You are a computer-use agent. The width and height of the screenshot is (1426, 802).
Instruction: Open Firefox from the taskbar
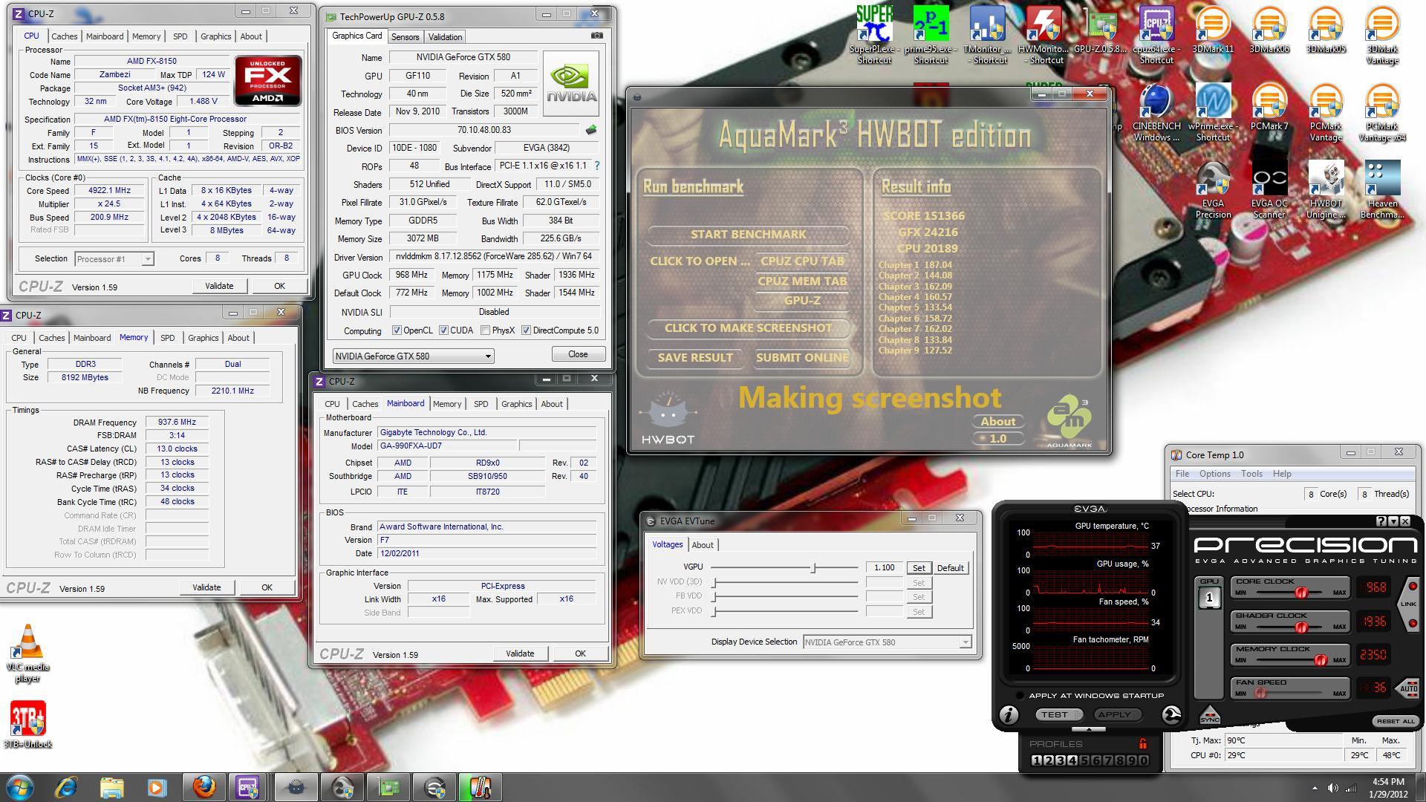(x=204, y=786)
